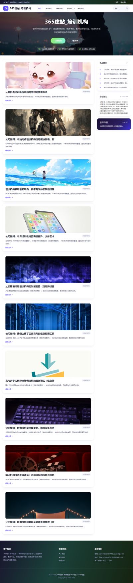Click the 365建站 logo icon in header

coord(6,8)
